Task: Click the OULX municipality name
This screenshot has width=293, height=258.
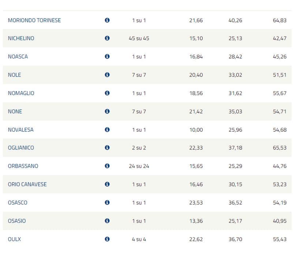Action: [x=14, y=239]
